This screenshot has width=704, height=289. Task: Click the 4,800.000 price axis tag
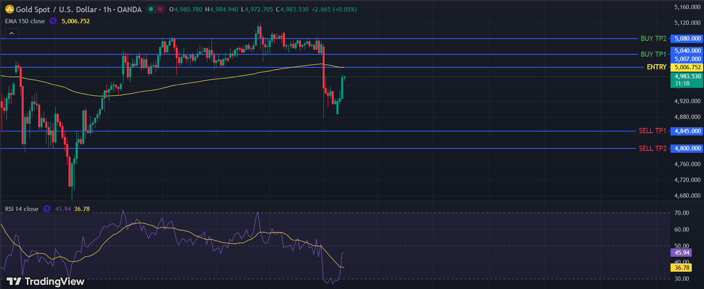(x=687, y=148)
